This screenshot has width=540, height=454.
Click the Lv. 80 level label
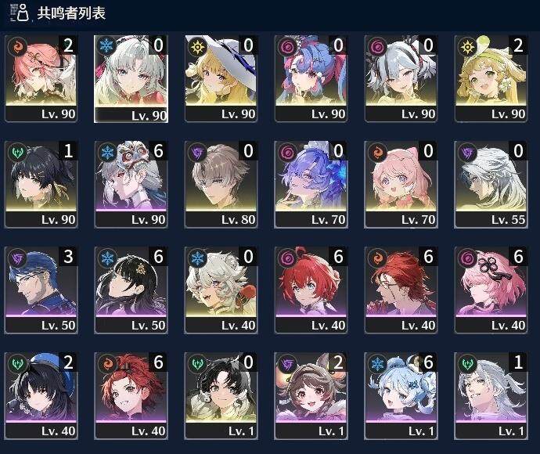click(x=238, y=219)
